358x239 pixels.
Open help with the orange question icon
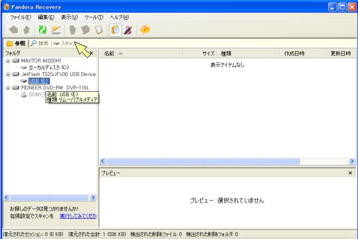point(144,30)
